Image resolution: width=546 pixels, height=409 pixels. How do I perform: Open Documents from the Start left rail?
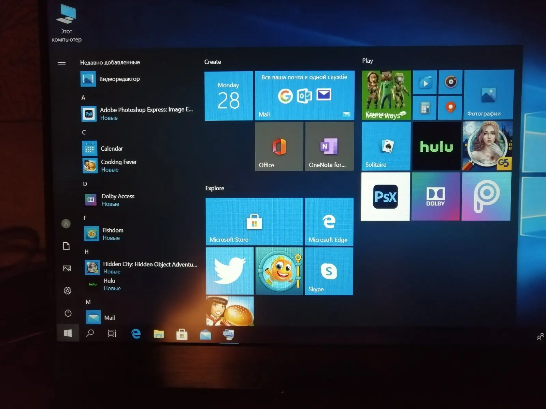(67, 246)
